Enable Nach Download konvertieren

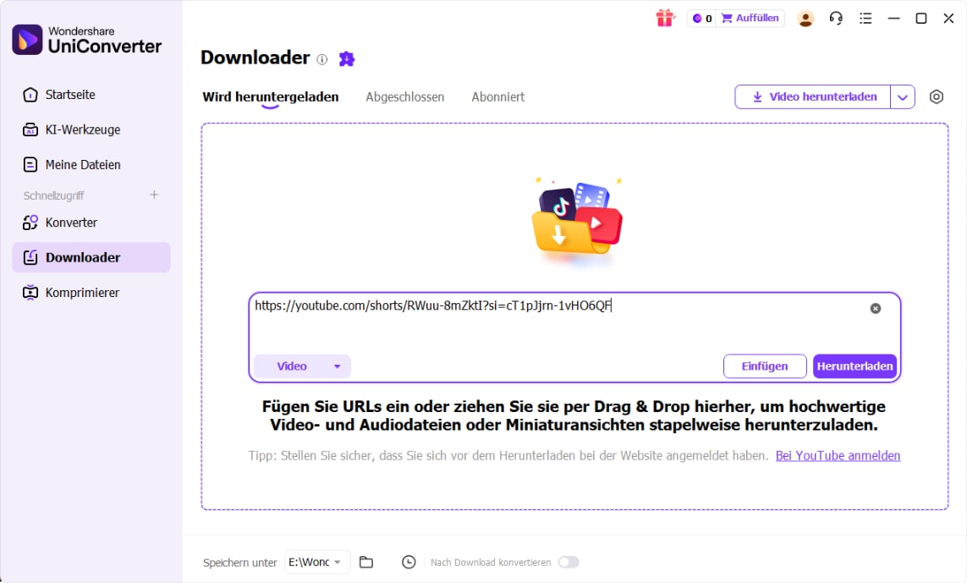pyautogui.click(x=569, y=562)
